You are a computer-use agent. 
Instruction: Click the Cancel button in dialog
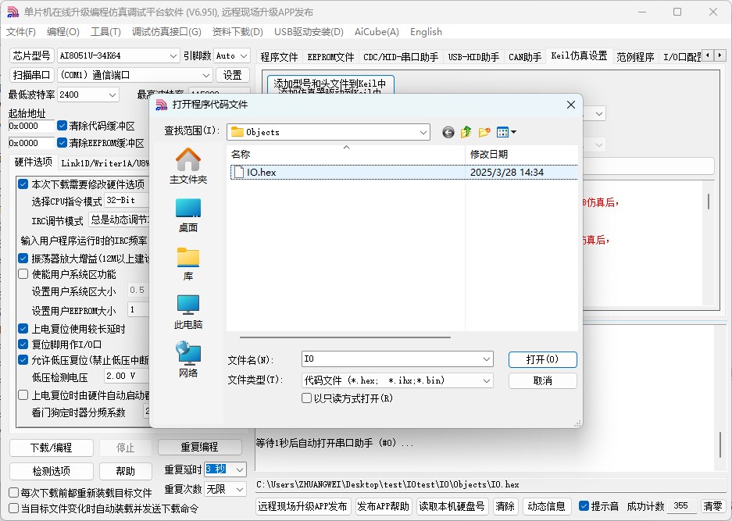click(542, 380)
